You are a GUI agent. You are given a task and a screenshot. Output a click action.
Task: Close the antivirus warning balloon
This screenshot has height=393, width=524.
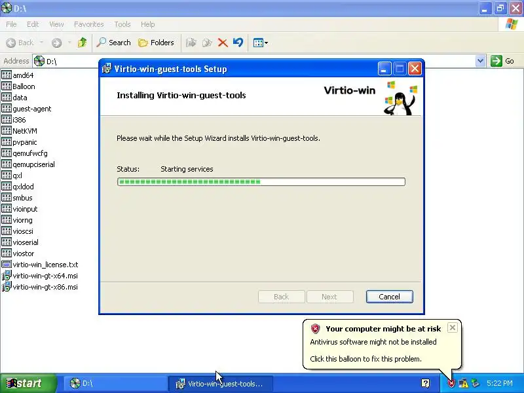(x=452, y=327)
